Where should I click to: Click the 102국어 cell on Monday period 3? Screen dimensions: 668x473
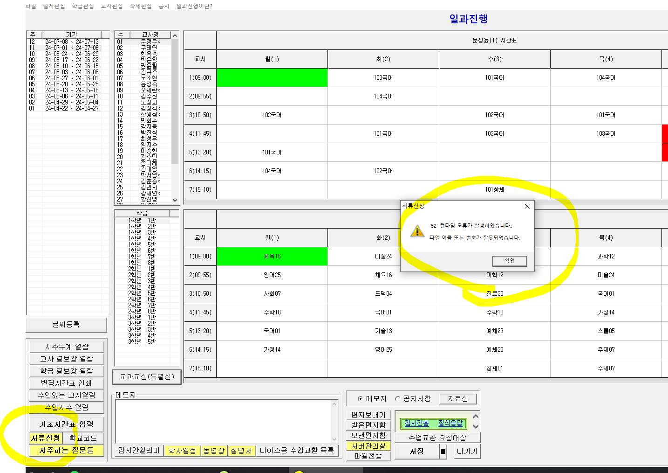272,115
